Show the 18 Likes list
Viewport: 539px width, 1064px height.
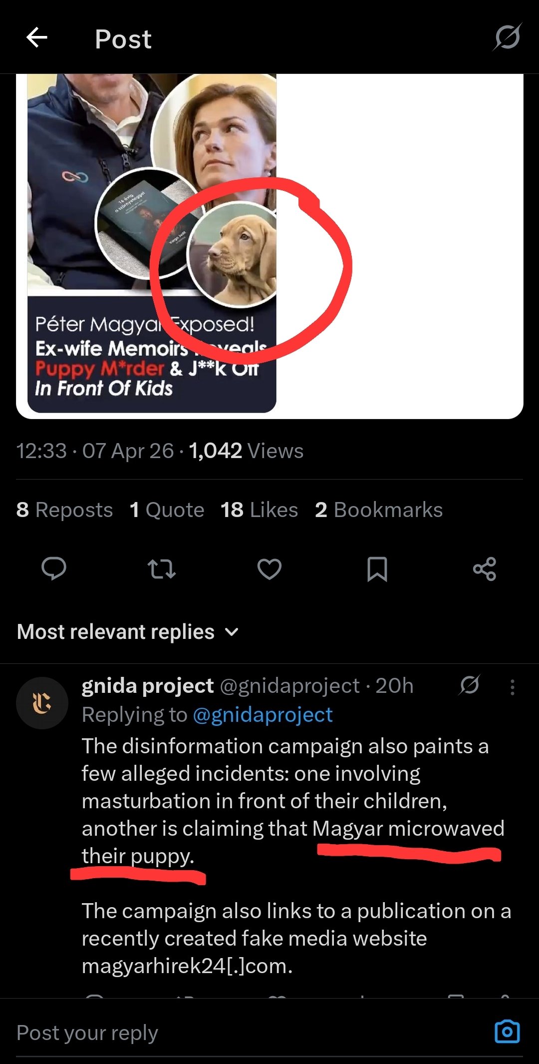(259, 510)
